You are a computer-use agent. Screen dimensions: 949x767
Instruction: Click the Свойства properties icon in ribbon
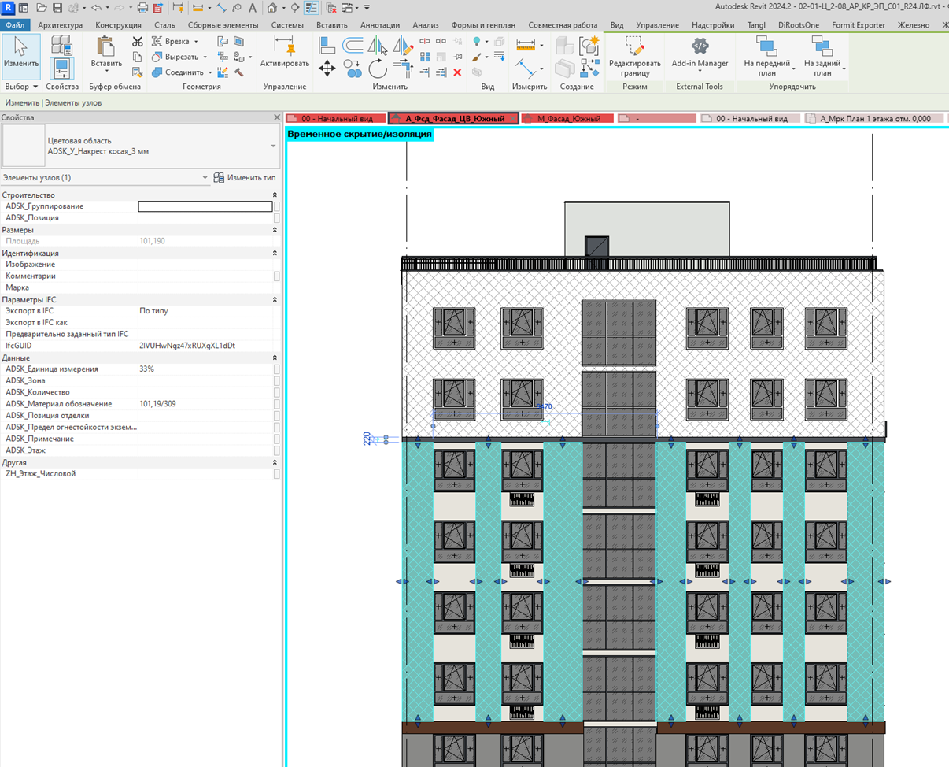click(61, 69)
